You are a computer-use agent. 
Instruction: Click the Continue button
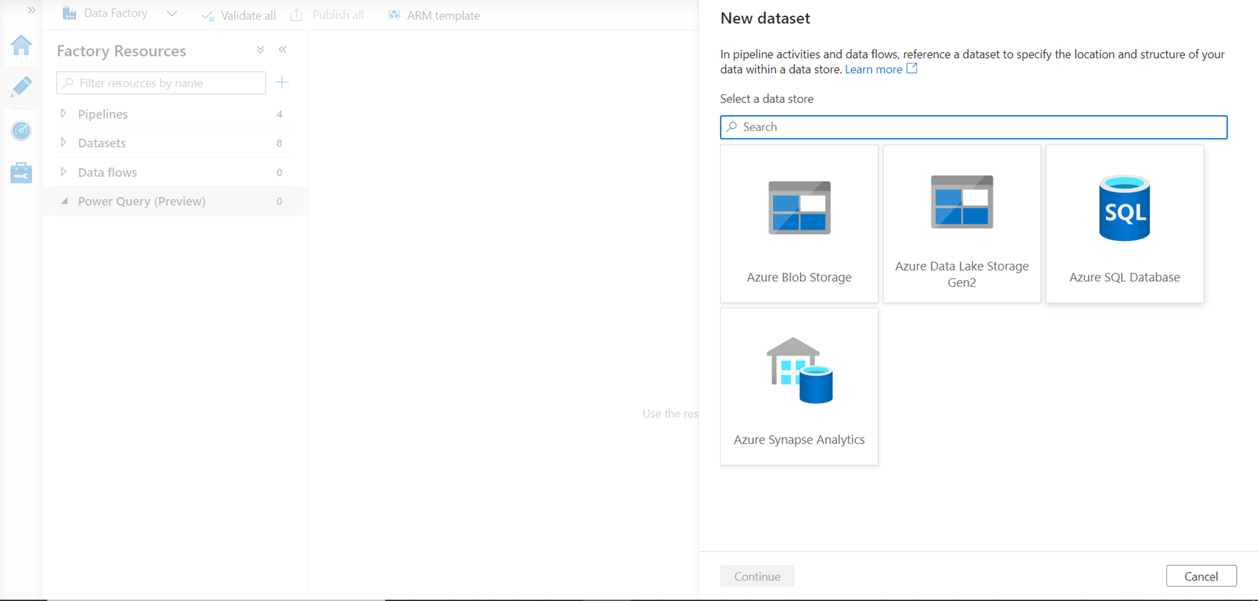tap(757, 576)
